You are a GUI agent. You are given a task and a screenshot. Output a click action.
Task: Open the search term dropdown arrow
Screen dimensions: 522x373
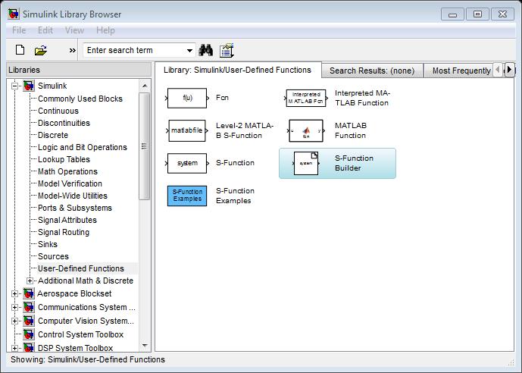(189, 51)
